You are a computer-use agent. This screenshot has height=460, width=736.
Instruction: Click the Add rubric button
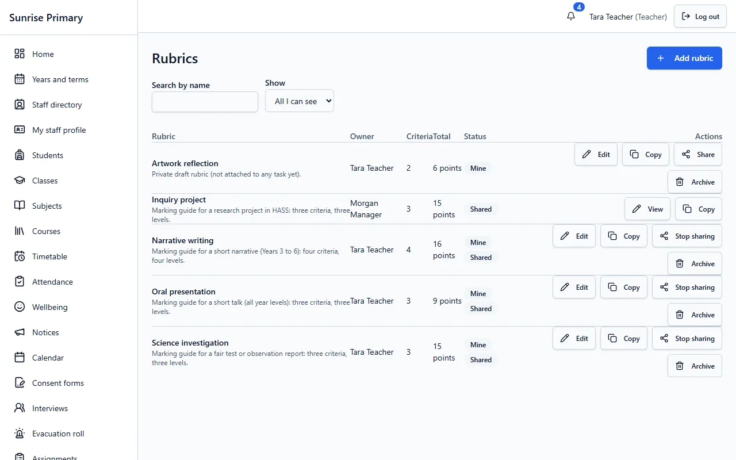[684, 58]
